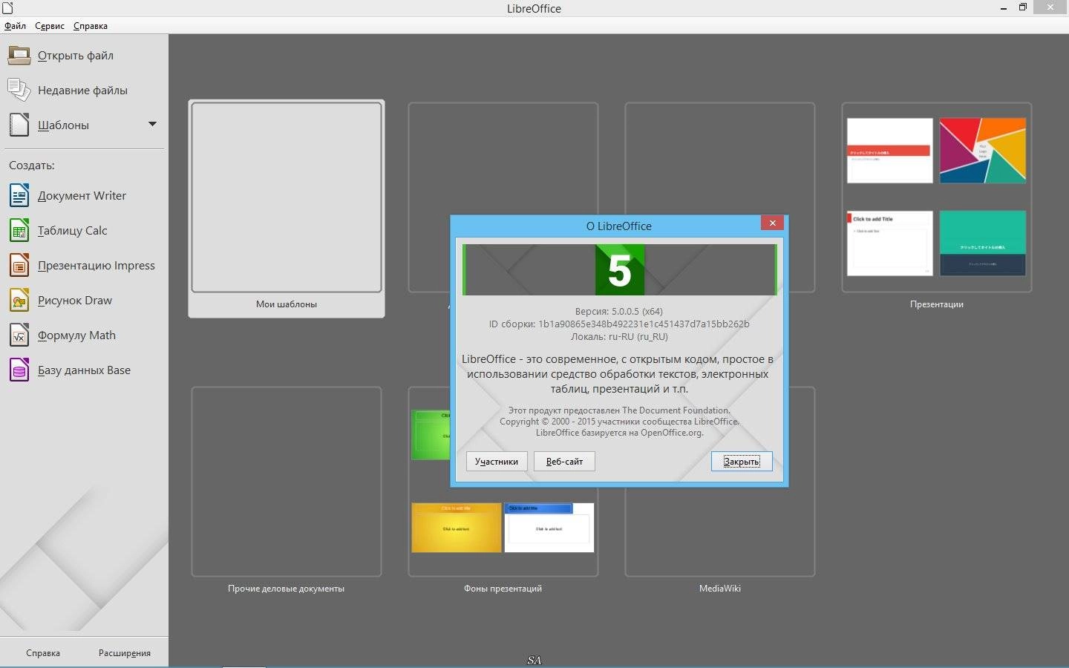Click the Участники button in the dialog
Image resolution: width=1069 pixels, height=668 pixels.
coord(497,462)
